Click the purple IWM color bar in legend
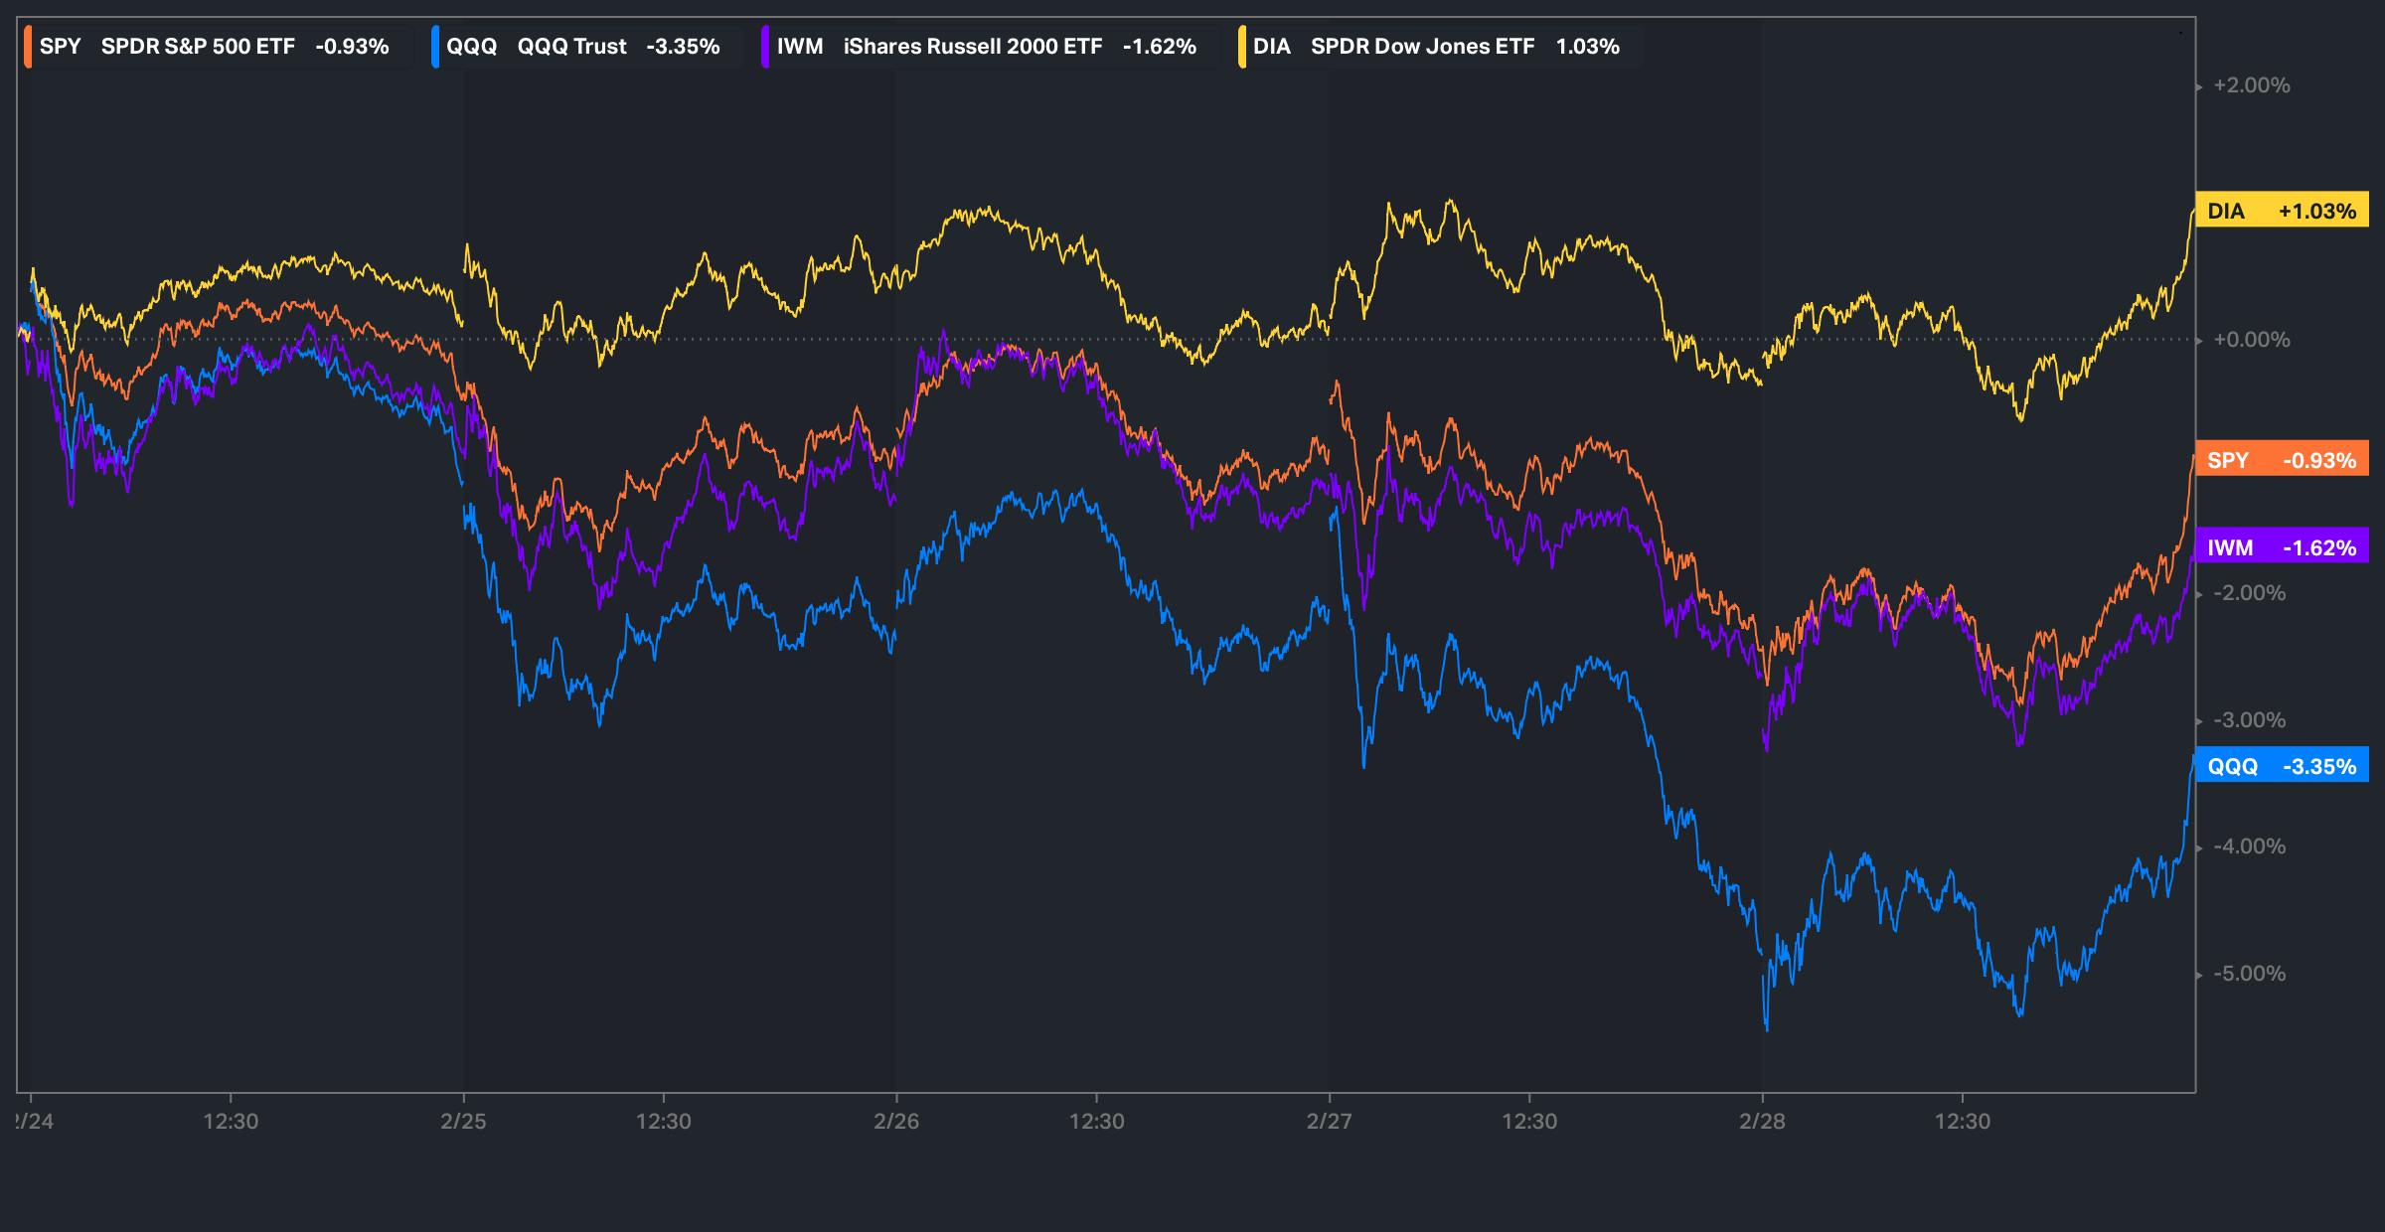 [765, 47]
